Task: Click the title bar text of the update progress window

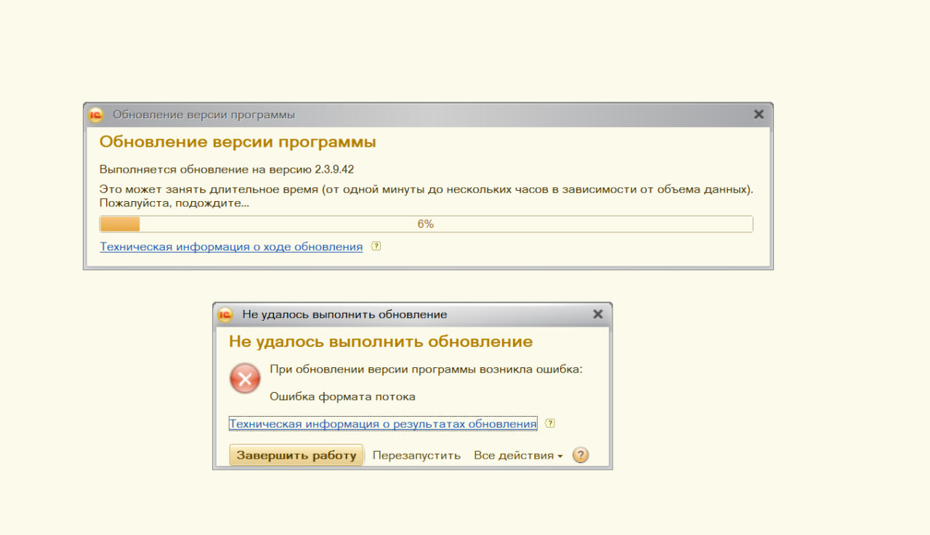Action: [203, 115]
